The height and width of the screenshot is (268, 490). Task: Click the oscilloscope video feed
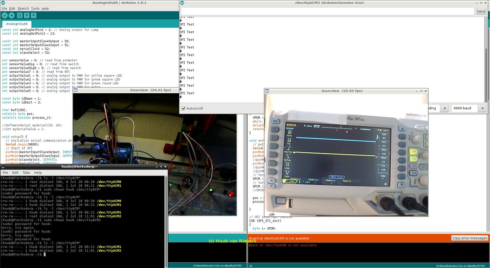point(346,155)
